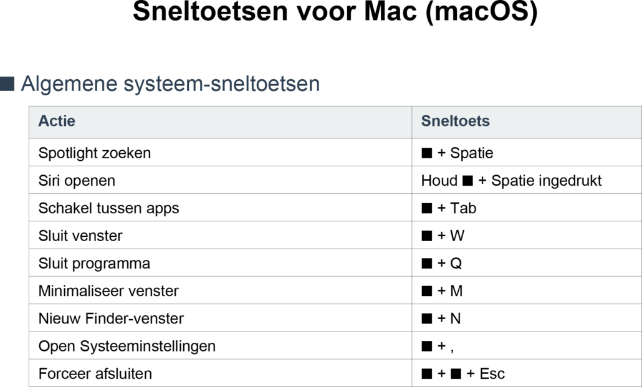Click the "Sneltoets" column header
This screenshot has width=642, height=387.
click(456, 121)
